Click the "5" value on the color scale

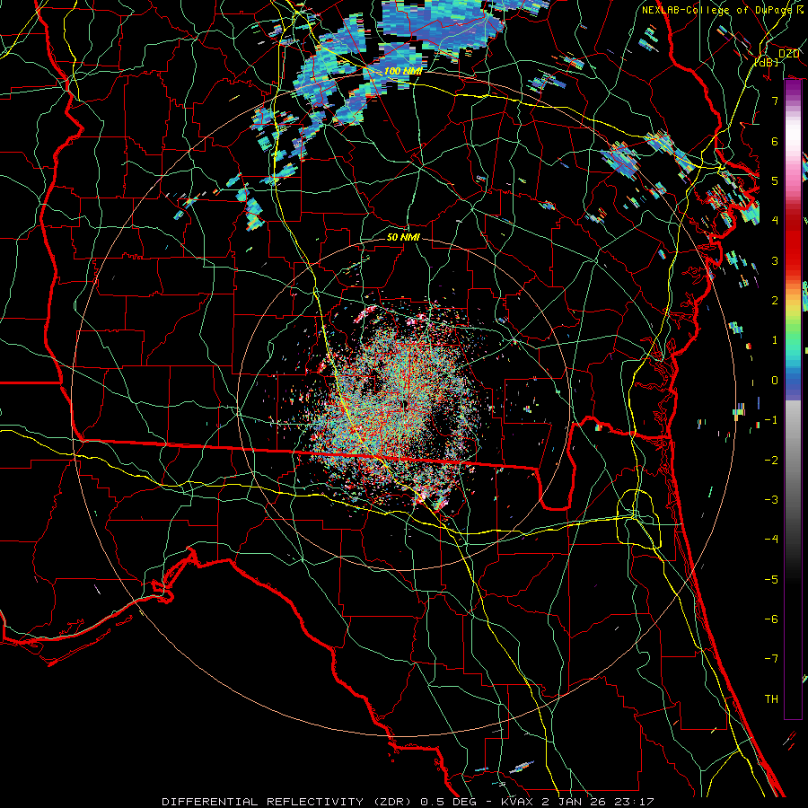(x=775, y=180)
